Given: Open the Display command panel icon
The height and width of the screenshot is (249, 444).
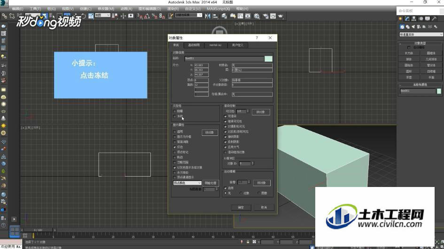Looking at the screenshot, I should [x=427, y=19].
